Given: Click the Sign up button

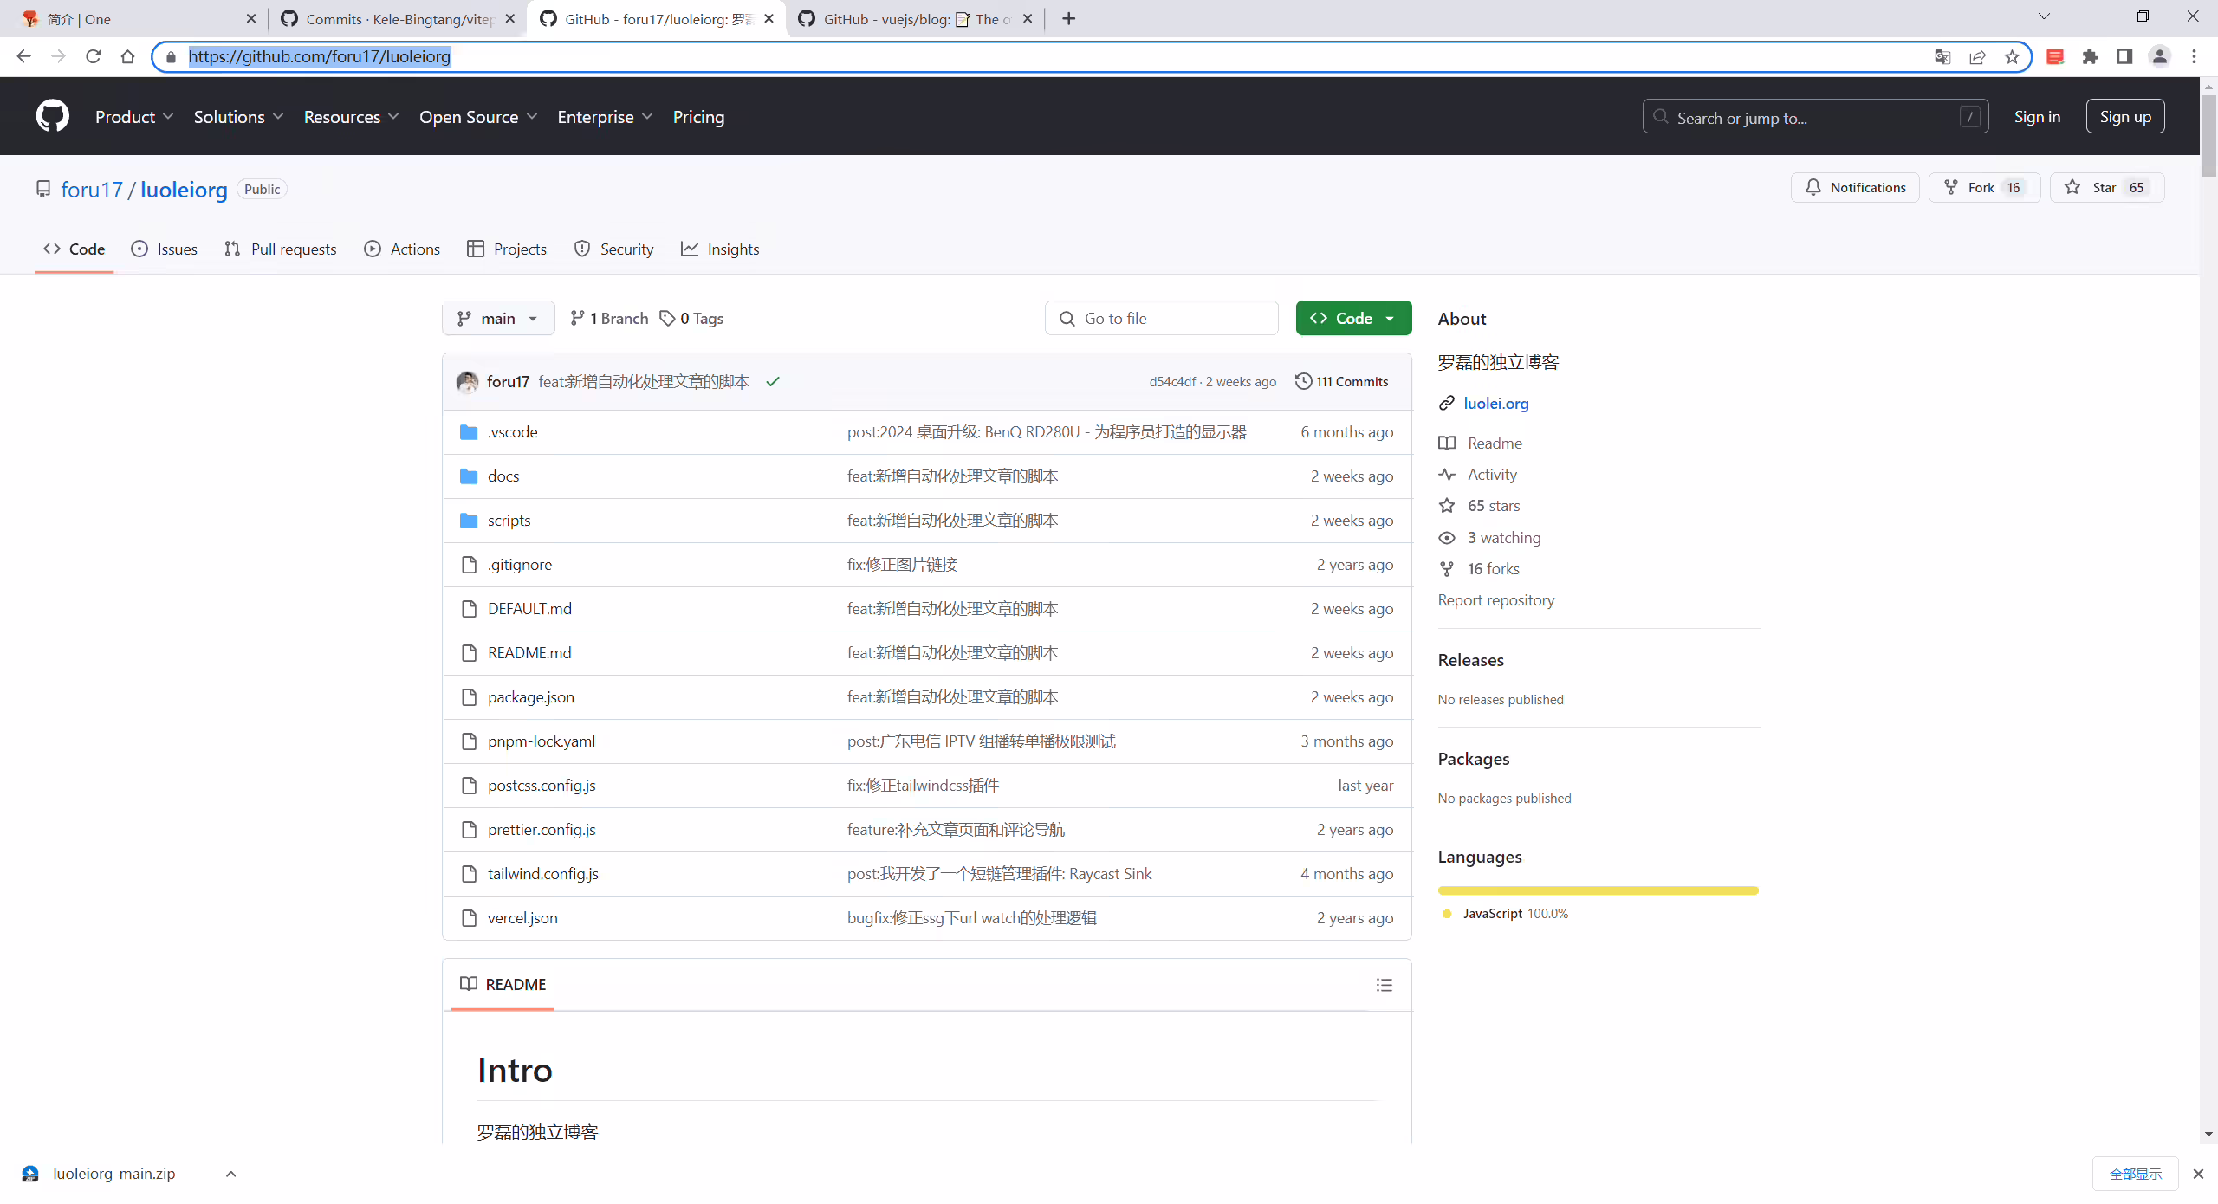Looking at the screenshot, I should pos(2124,116).
